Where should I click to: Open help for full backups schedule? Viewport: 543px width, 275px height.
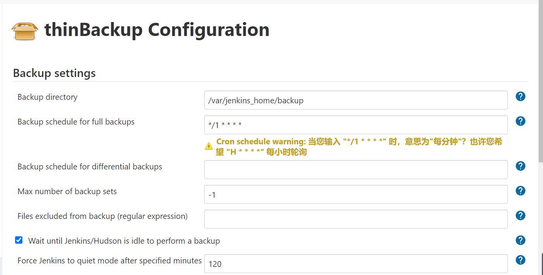tap(521, 121)
